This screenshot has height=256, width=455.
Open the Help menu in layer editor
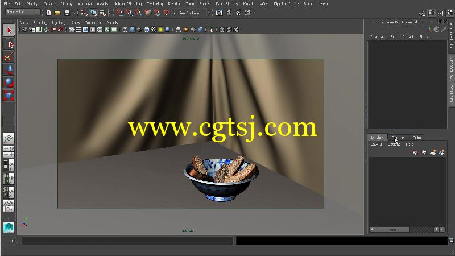(409, 144)
